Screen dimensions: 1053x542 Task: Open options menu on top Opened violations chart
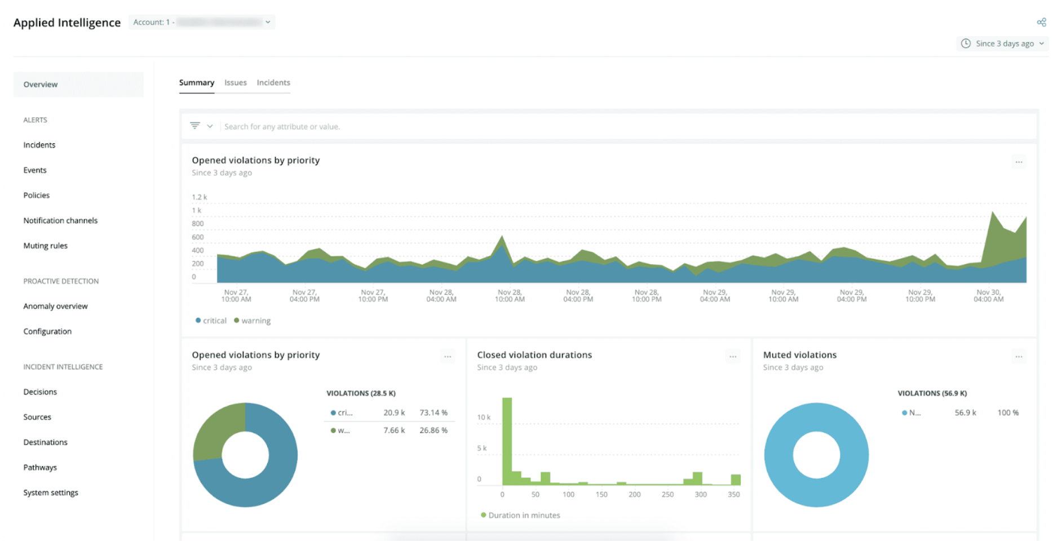[x=1019, y=162]
